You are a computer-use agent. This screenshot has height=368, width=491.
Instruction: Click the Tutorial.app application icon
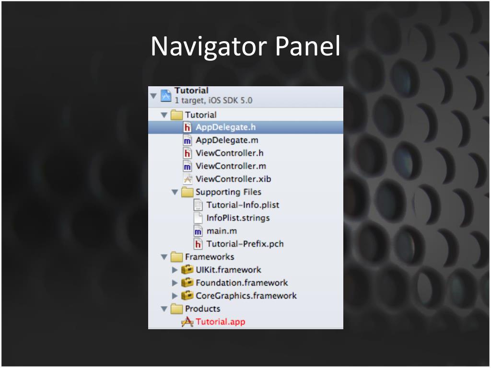click(187, 322)
